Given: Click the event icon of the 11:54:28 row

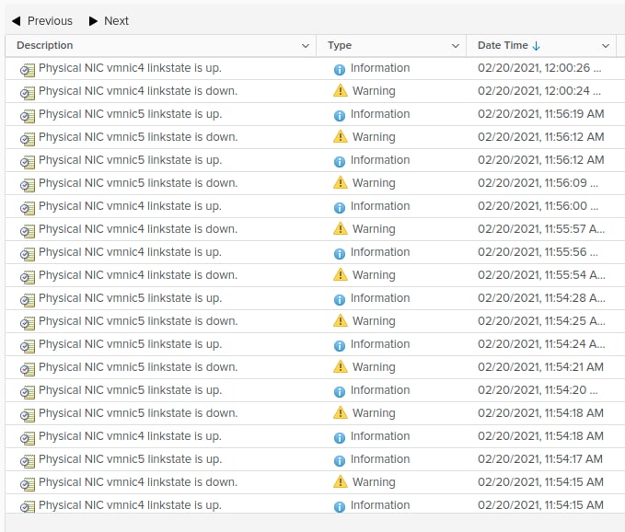Looking at the screenshot, I should point(28,300).
